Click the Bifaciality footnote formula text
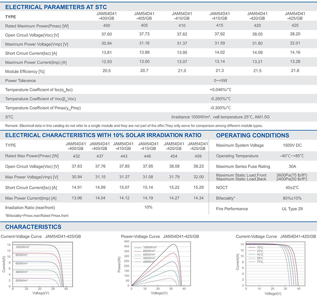The width and height of the screenshot is (317, 297). (31, 215)
